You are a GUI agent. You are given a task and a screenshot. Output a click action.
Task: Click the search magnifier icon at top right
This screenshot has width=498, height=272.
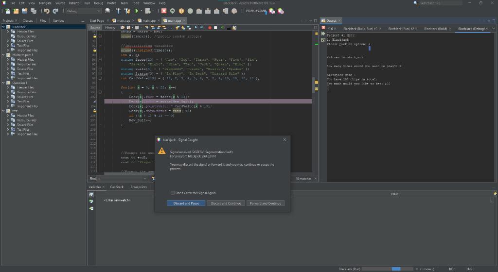(415, 3)
